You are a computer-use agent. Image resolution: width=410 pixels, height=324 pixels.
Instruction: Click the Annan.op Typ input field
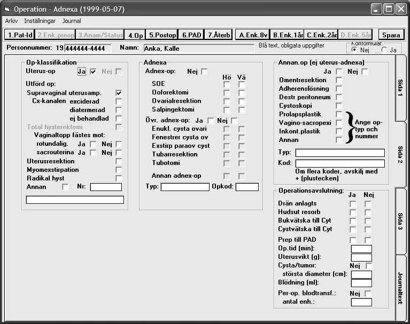click(340, 153)
